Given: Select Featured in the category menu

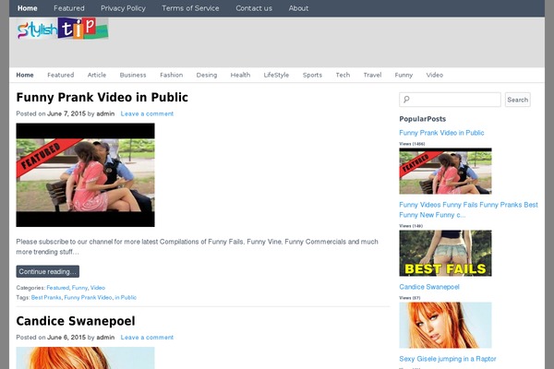Looking at the screenshot, I should 61,75.
